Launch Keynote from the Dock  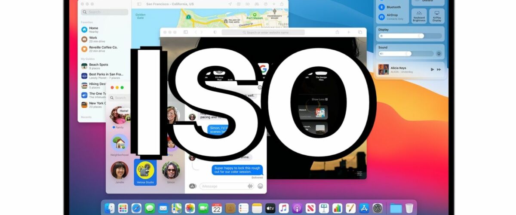click(324, 209)
